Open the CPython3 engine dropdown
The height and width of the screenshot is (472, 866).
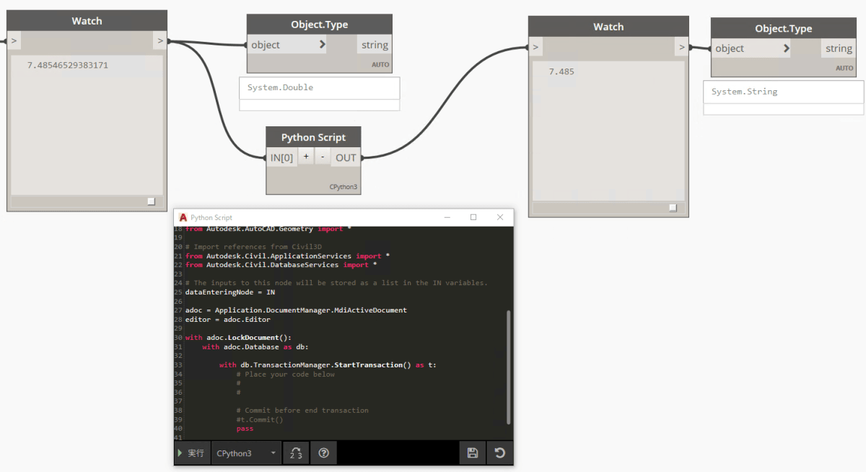246,453
